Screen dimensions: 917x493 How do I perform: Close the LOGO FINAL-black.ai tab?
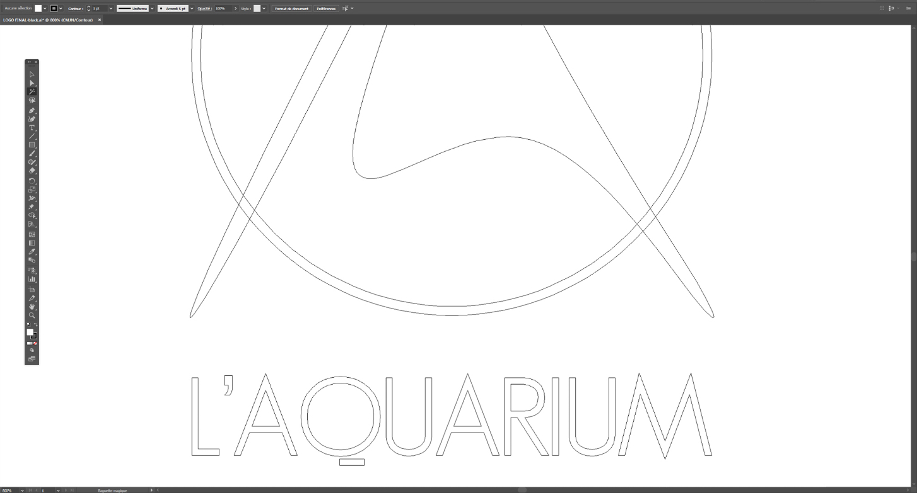click(x=99, y=20)
